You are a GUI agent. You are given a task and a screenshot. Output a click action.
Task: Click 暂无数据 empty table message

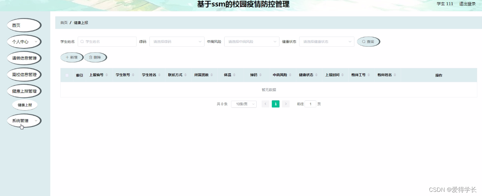coord(269,90)
